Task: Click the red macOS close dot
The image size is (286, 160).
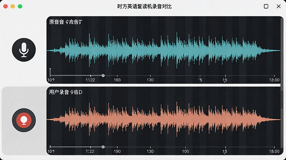Action: [6, 6]
